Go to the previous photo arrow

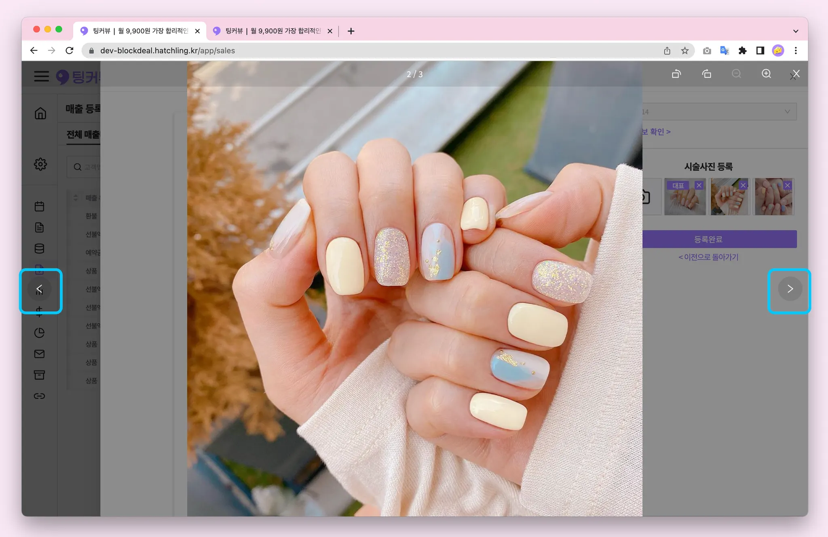(x=39, y=289)
